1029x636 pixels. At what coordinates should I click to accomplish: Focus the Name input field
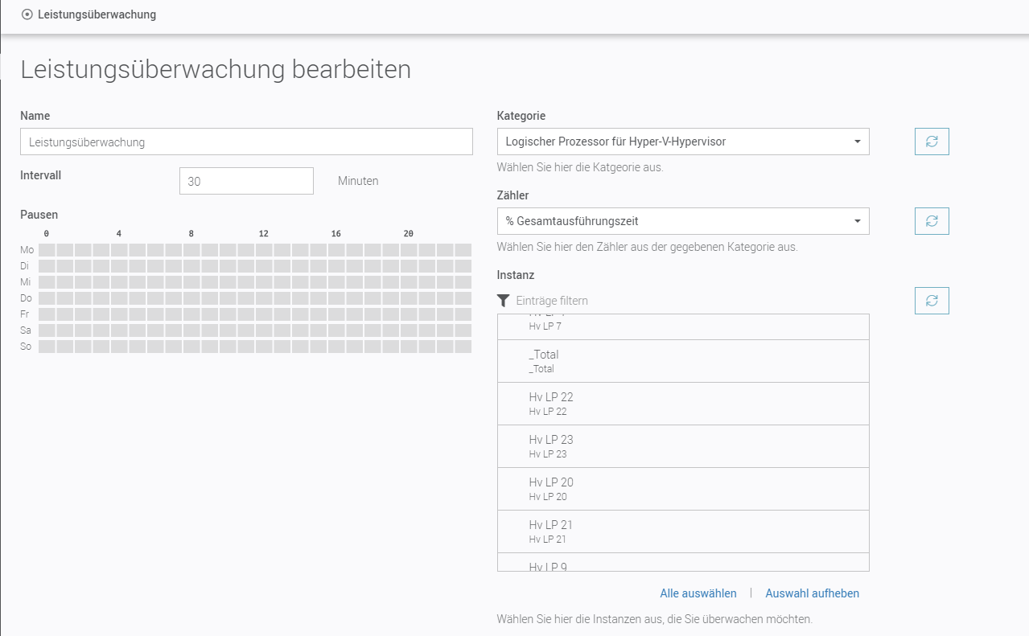[246, 142]
